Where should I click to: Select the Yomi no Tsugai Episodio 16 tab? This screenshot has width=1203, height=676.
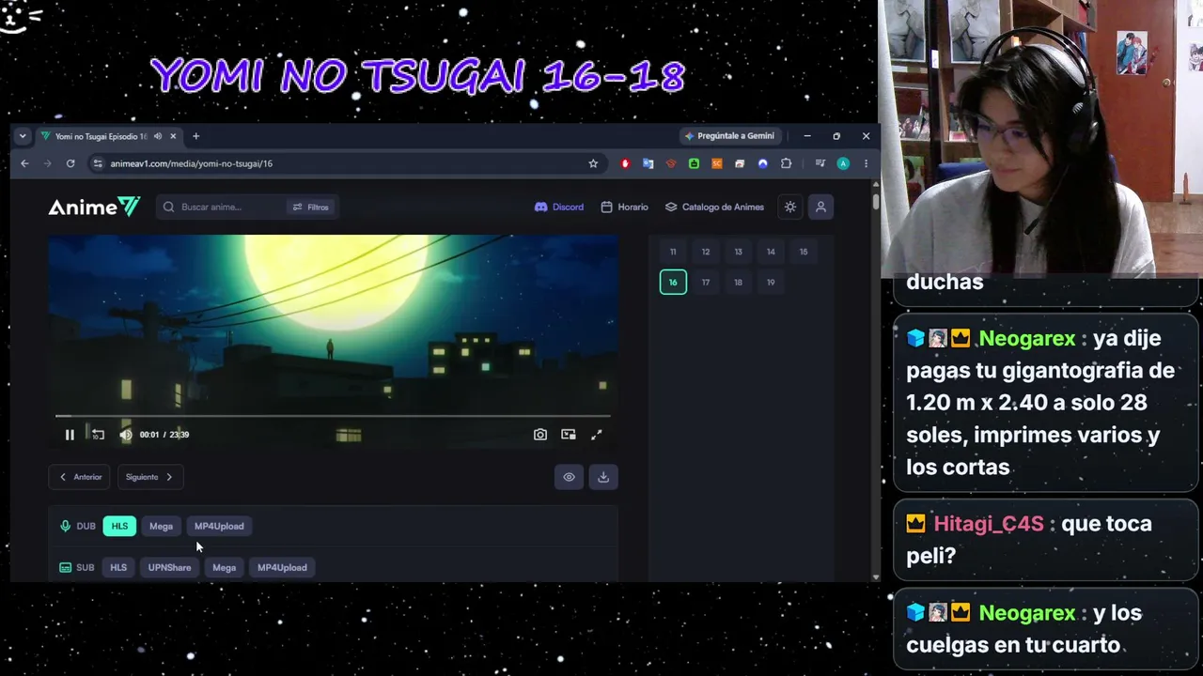(x=109, y=136)
